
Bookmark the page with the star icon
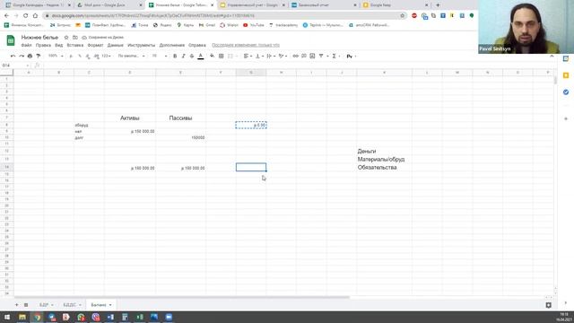pyautogui.click(x=403, y=16)
